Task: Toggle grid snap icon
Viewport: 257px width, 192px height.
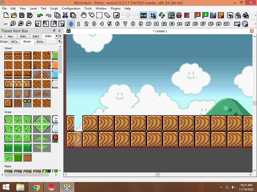Action: (x=153, y=15)
